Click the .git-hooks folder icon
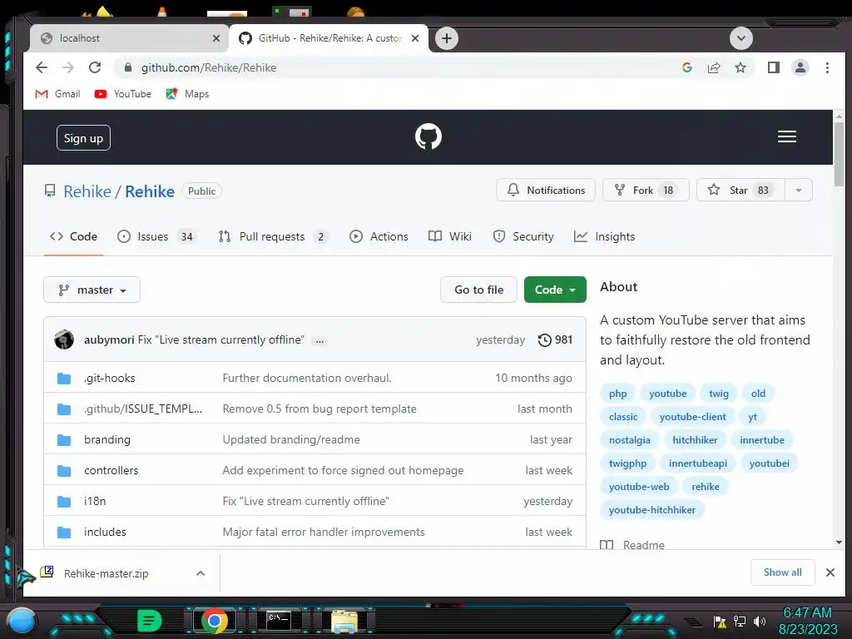 click(64, 379)
